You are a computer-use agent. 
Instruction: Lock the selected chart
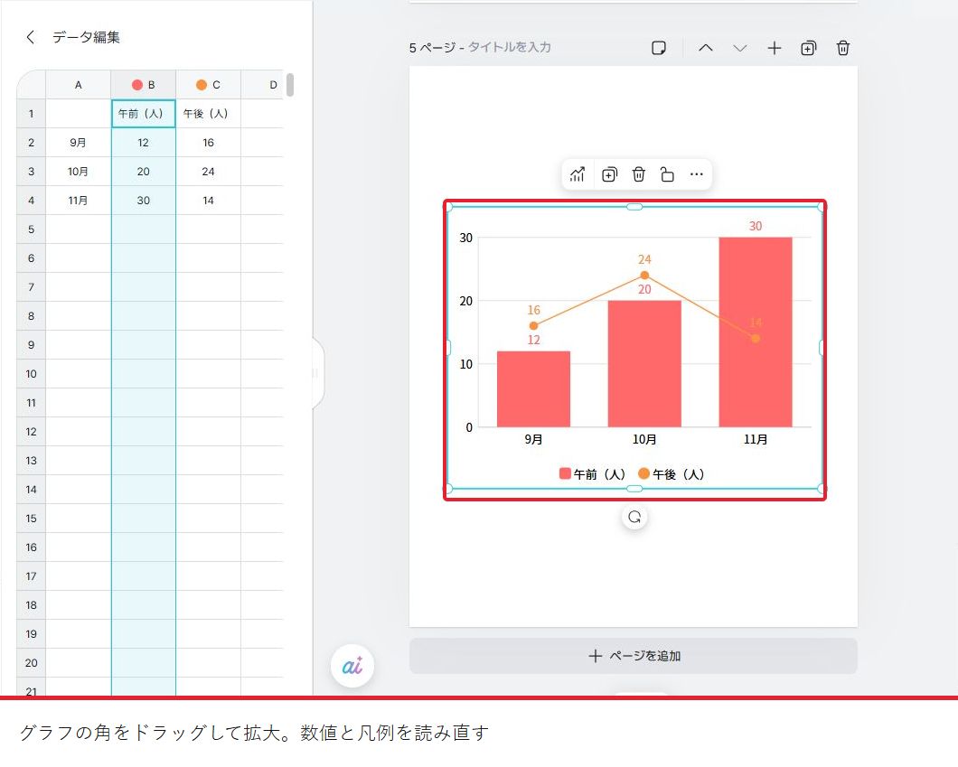tap(667, 174)
